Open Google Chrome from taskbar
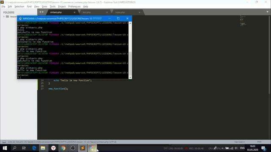The height and width of the screenshot is (152, 271). [63, 148]
